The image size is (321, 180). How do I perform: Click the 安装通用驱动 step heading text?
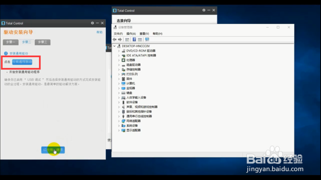coord(19,53)
